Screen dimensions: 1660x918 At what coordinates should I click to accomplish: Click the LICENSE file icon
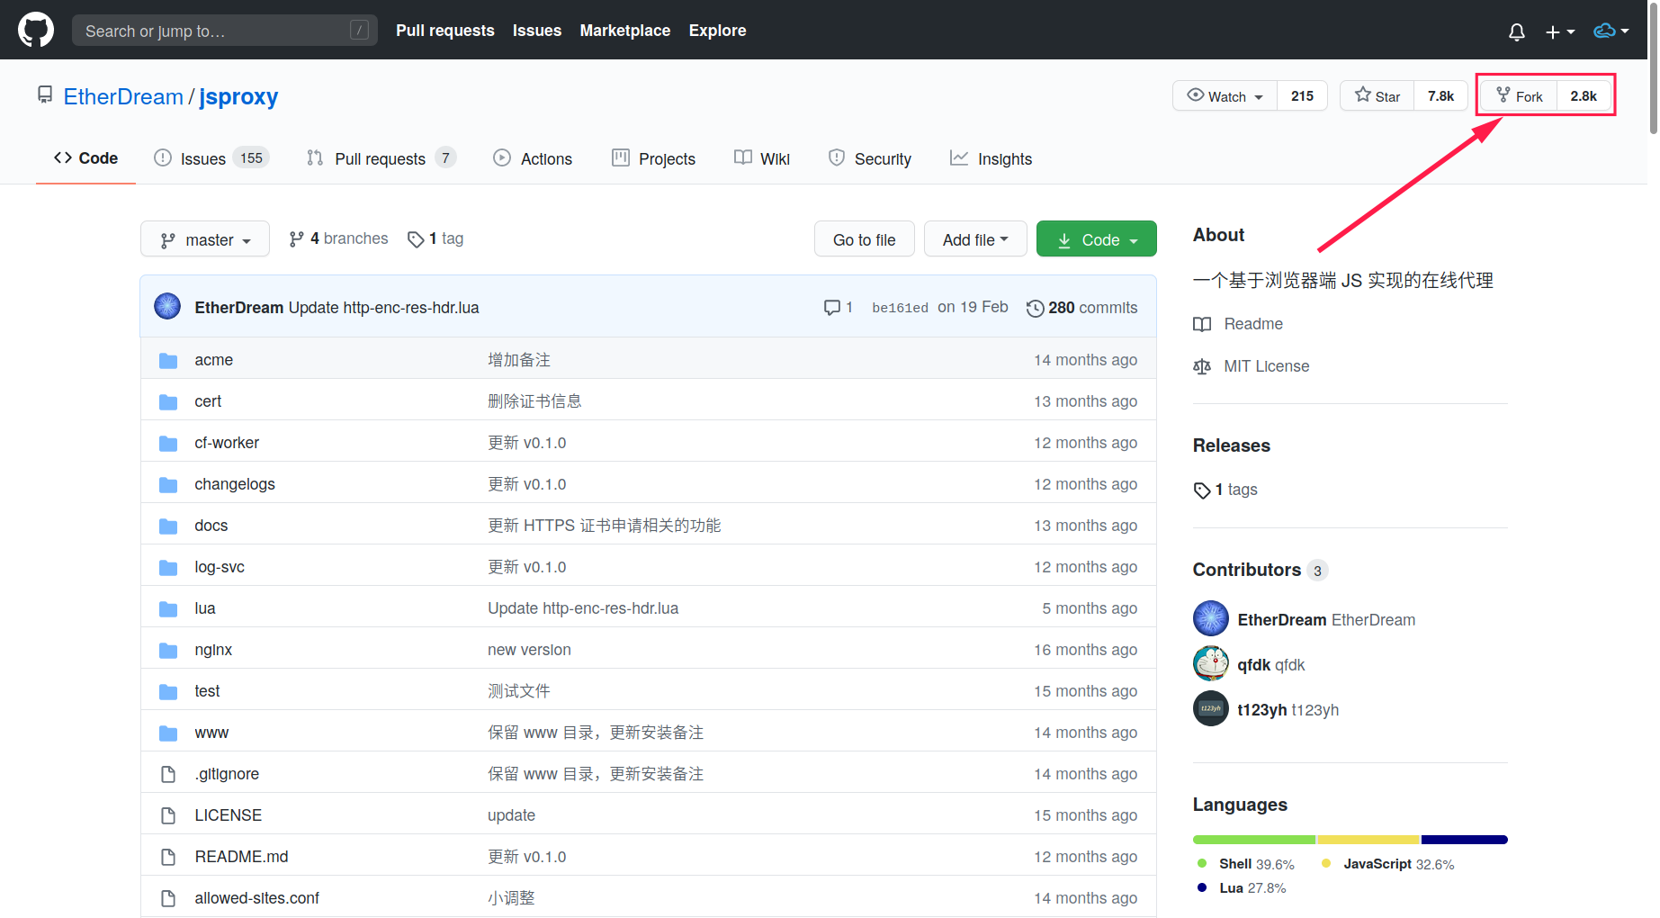tap(168, 815)
